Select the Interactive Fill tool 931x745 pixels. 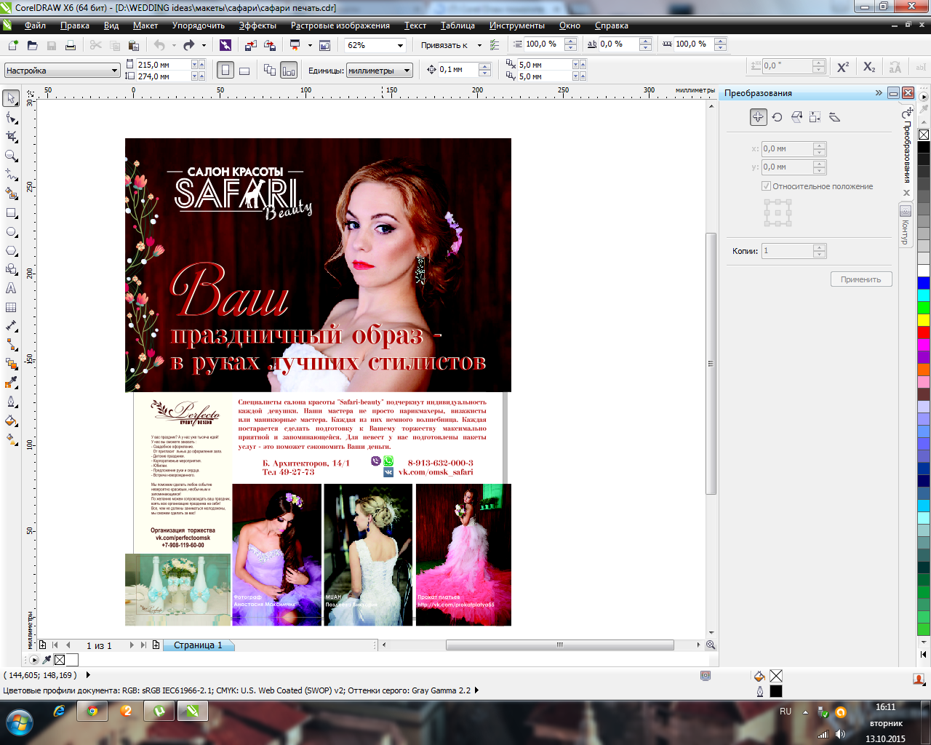tap(12, 439)
